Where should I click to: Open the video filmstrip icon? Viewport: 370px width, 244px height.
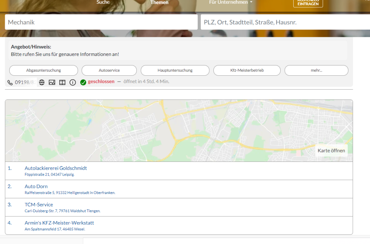tap(62, 82)
